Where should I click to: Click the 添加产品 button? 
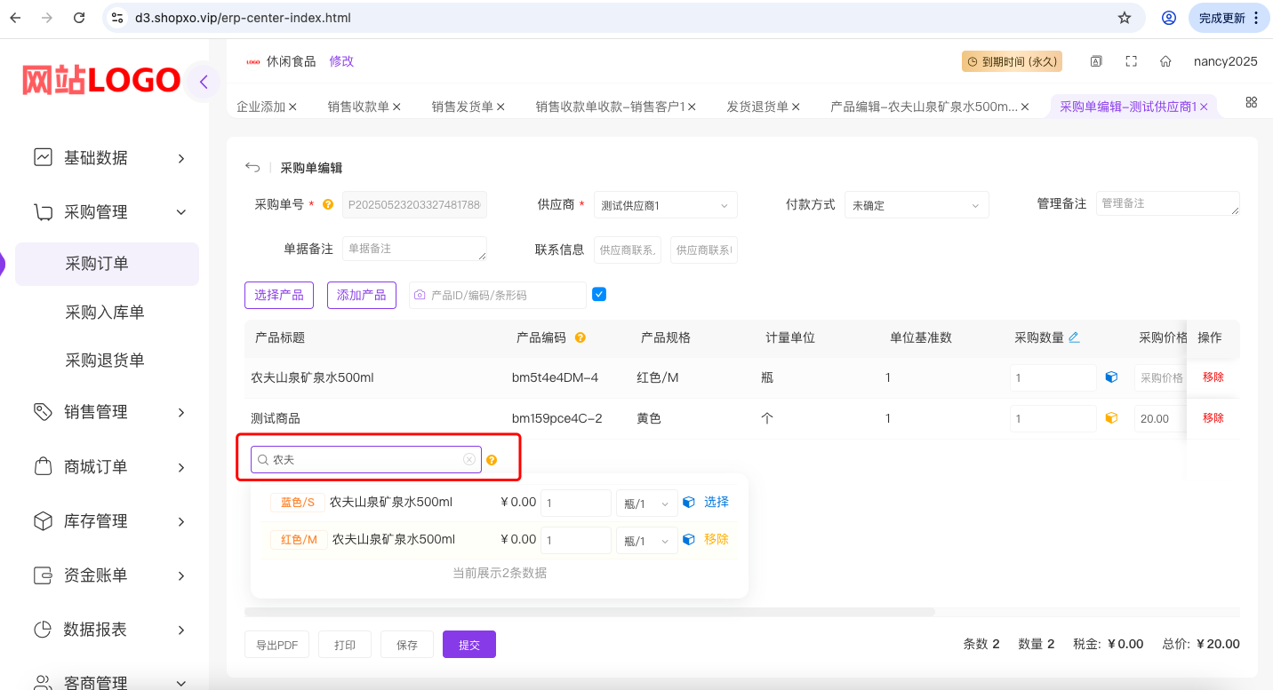361,295
